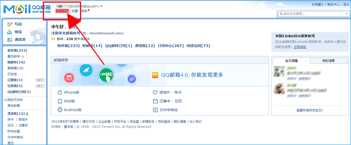Viewport: 351px width, 145px height.
Task: Click 订阅中心(287) in the main summary
Action: coord(171,46)
